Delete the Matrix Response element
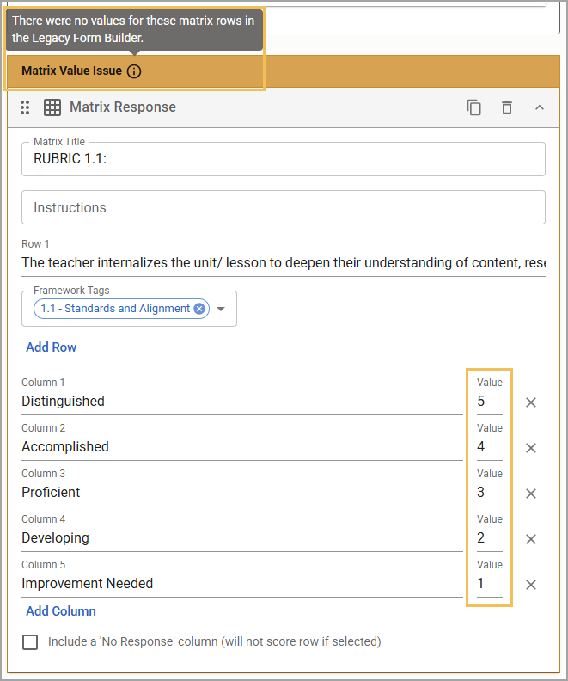 pyautogui.click(x=507, y=107)
